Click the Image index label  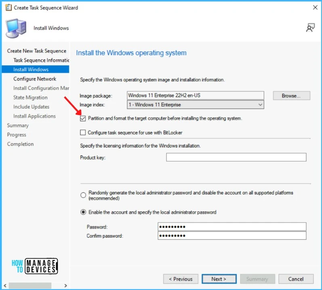pyautogui.click(x=92, y=105)
